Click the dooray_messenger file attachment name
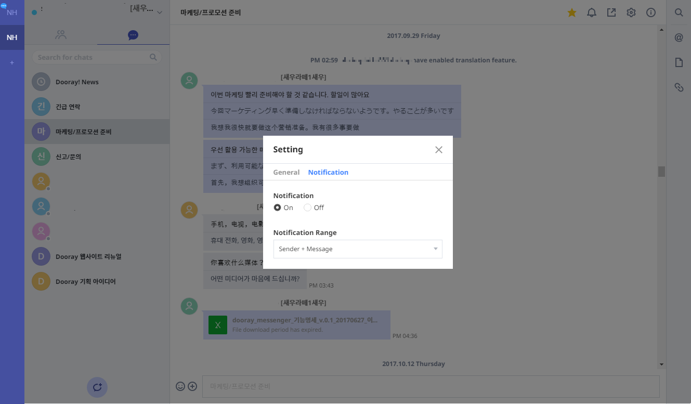The image size is (691, 404). (305, 320)
